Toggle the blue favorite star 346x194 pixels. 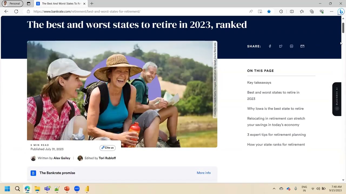[x=269, y=11]
